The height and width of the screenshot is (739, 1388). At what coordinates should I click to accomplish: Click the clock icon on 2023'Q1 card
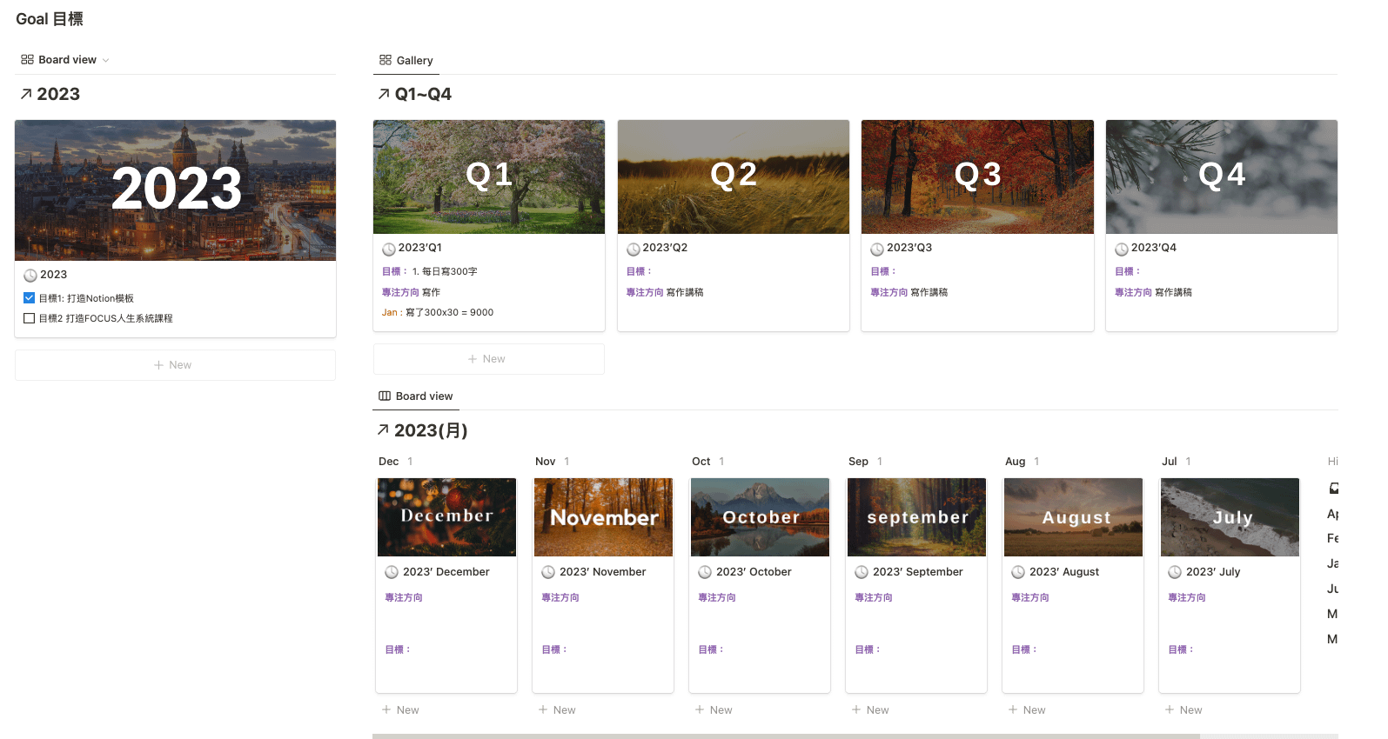pos(389,249)
